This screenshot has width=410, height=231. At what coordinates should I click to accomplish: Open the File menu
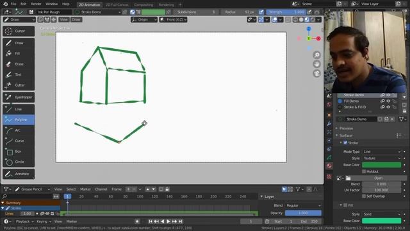[x=13, y=4]
